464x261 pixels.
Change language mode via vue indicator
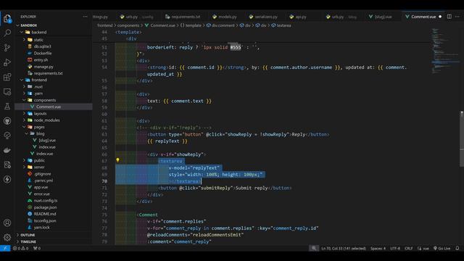click(x=423, y=248)
